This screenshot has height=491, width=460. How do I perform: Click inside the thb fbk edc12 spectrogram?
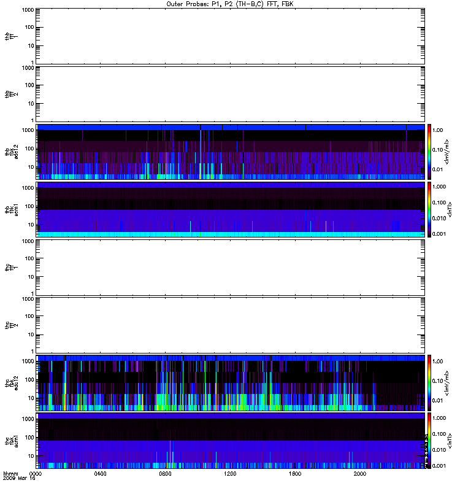(x=230, y=152)
